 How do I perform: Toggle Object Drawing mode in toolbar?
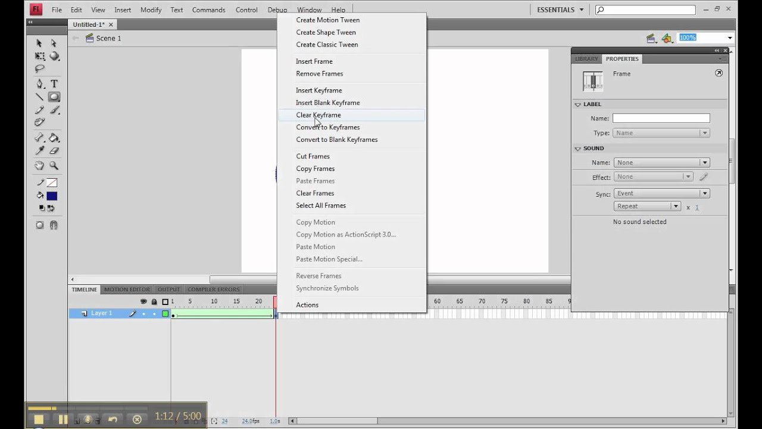click(39, 225)
